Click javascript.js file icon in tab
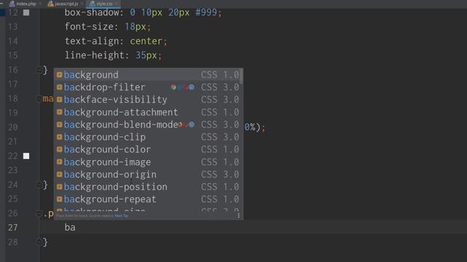 [50, 4]
